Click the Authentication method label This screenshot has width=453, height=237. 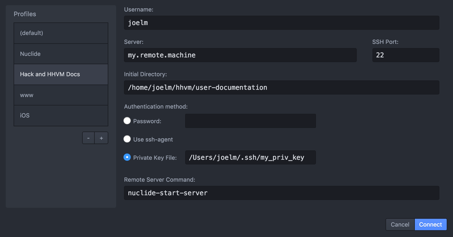click(x=156, y=106)
